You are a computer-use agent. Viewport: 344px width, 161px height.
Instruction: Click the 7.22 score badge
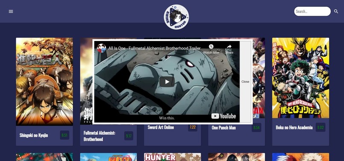click(192, 127)
